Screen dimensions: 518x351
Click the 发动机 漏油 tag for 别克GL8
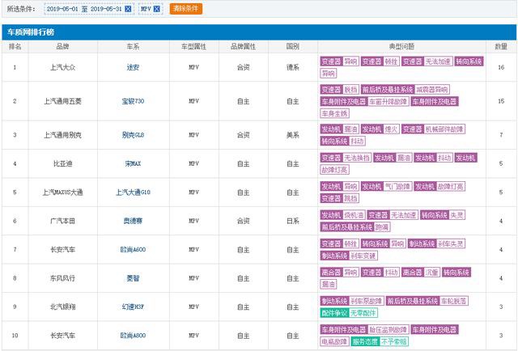(x=339, y=129)
